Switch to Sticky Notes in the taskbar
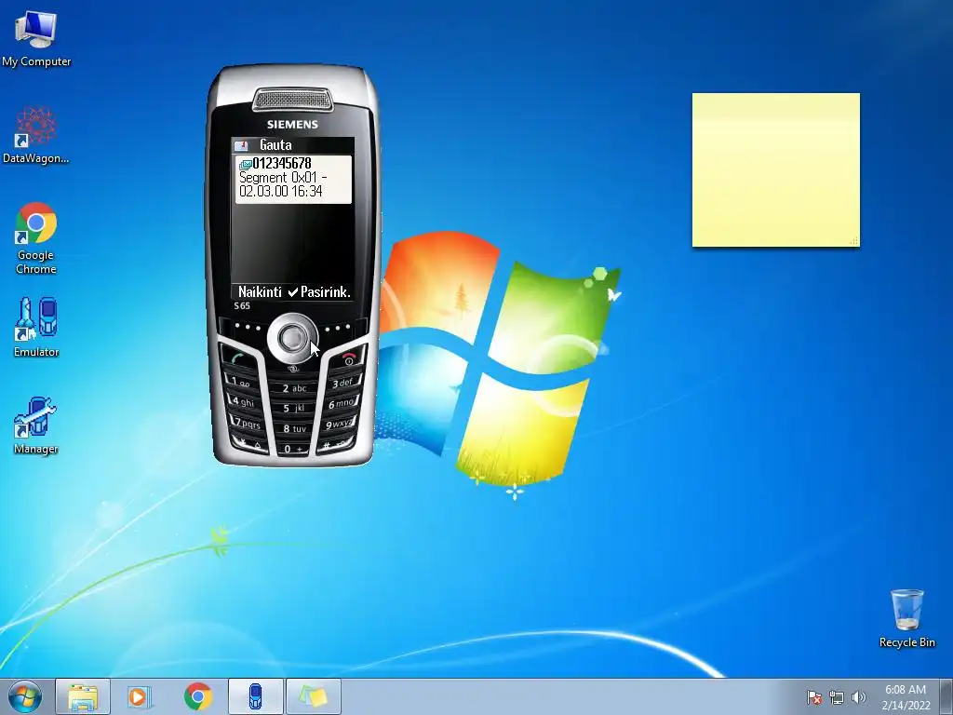The height and width of the screenshot is (715, 953). coord(313,696)
